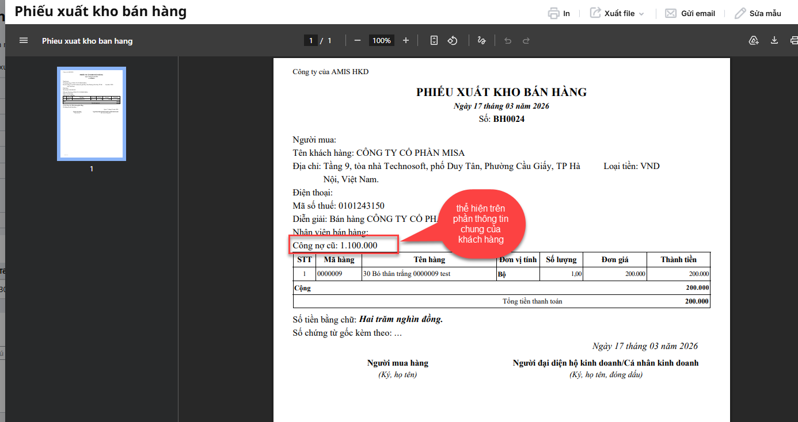Click the In print button
The width and height of the screenshot is (798, 422).
pos(559,13)
